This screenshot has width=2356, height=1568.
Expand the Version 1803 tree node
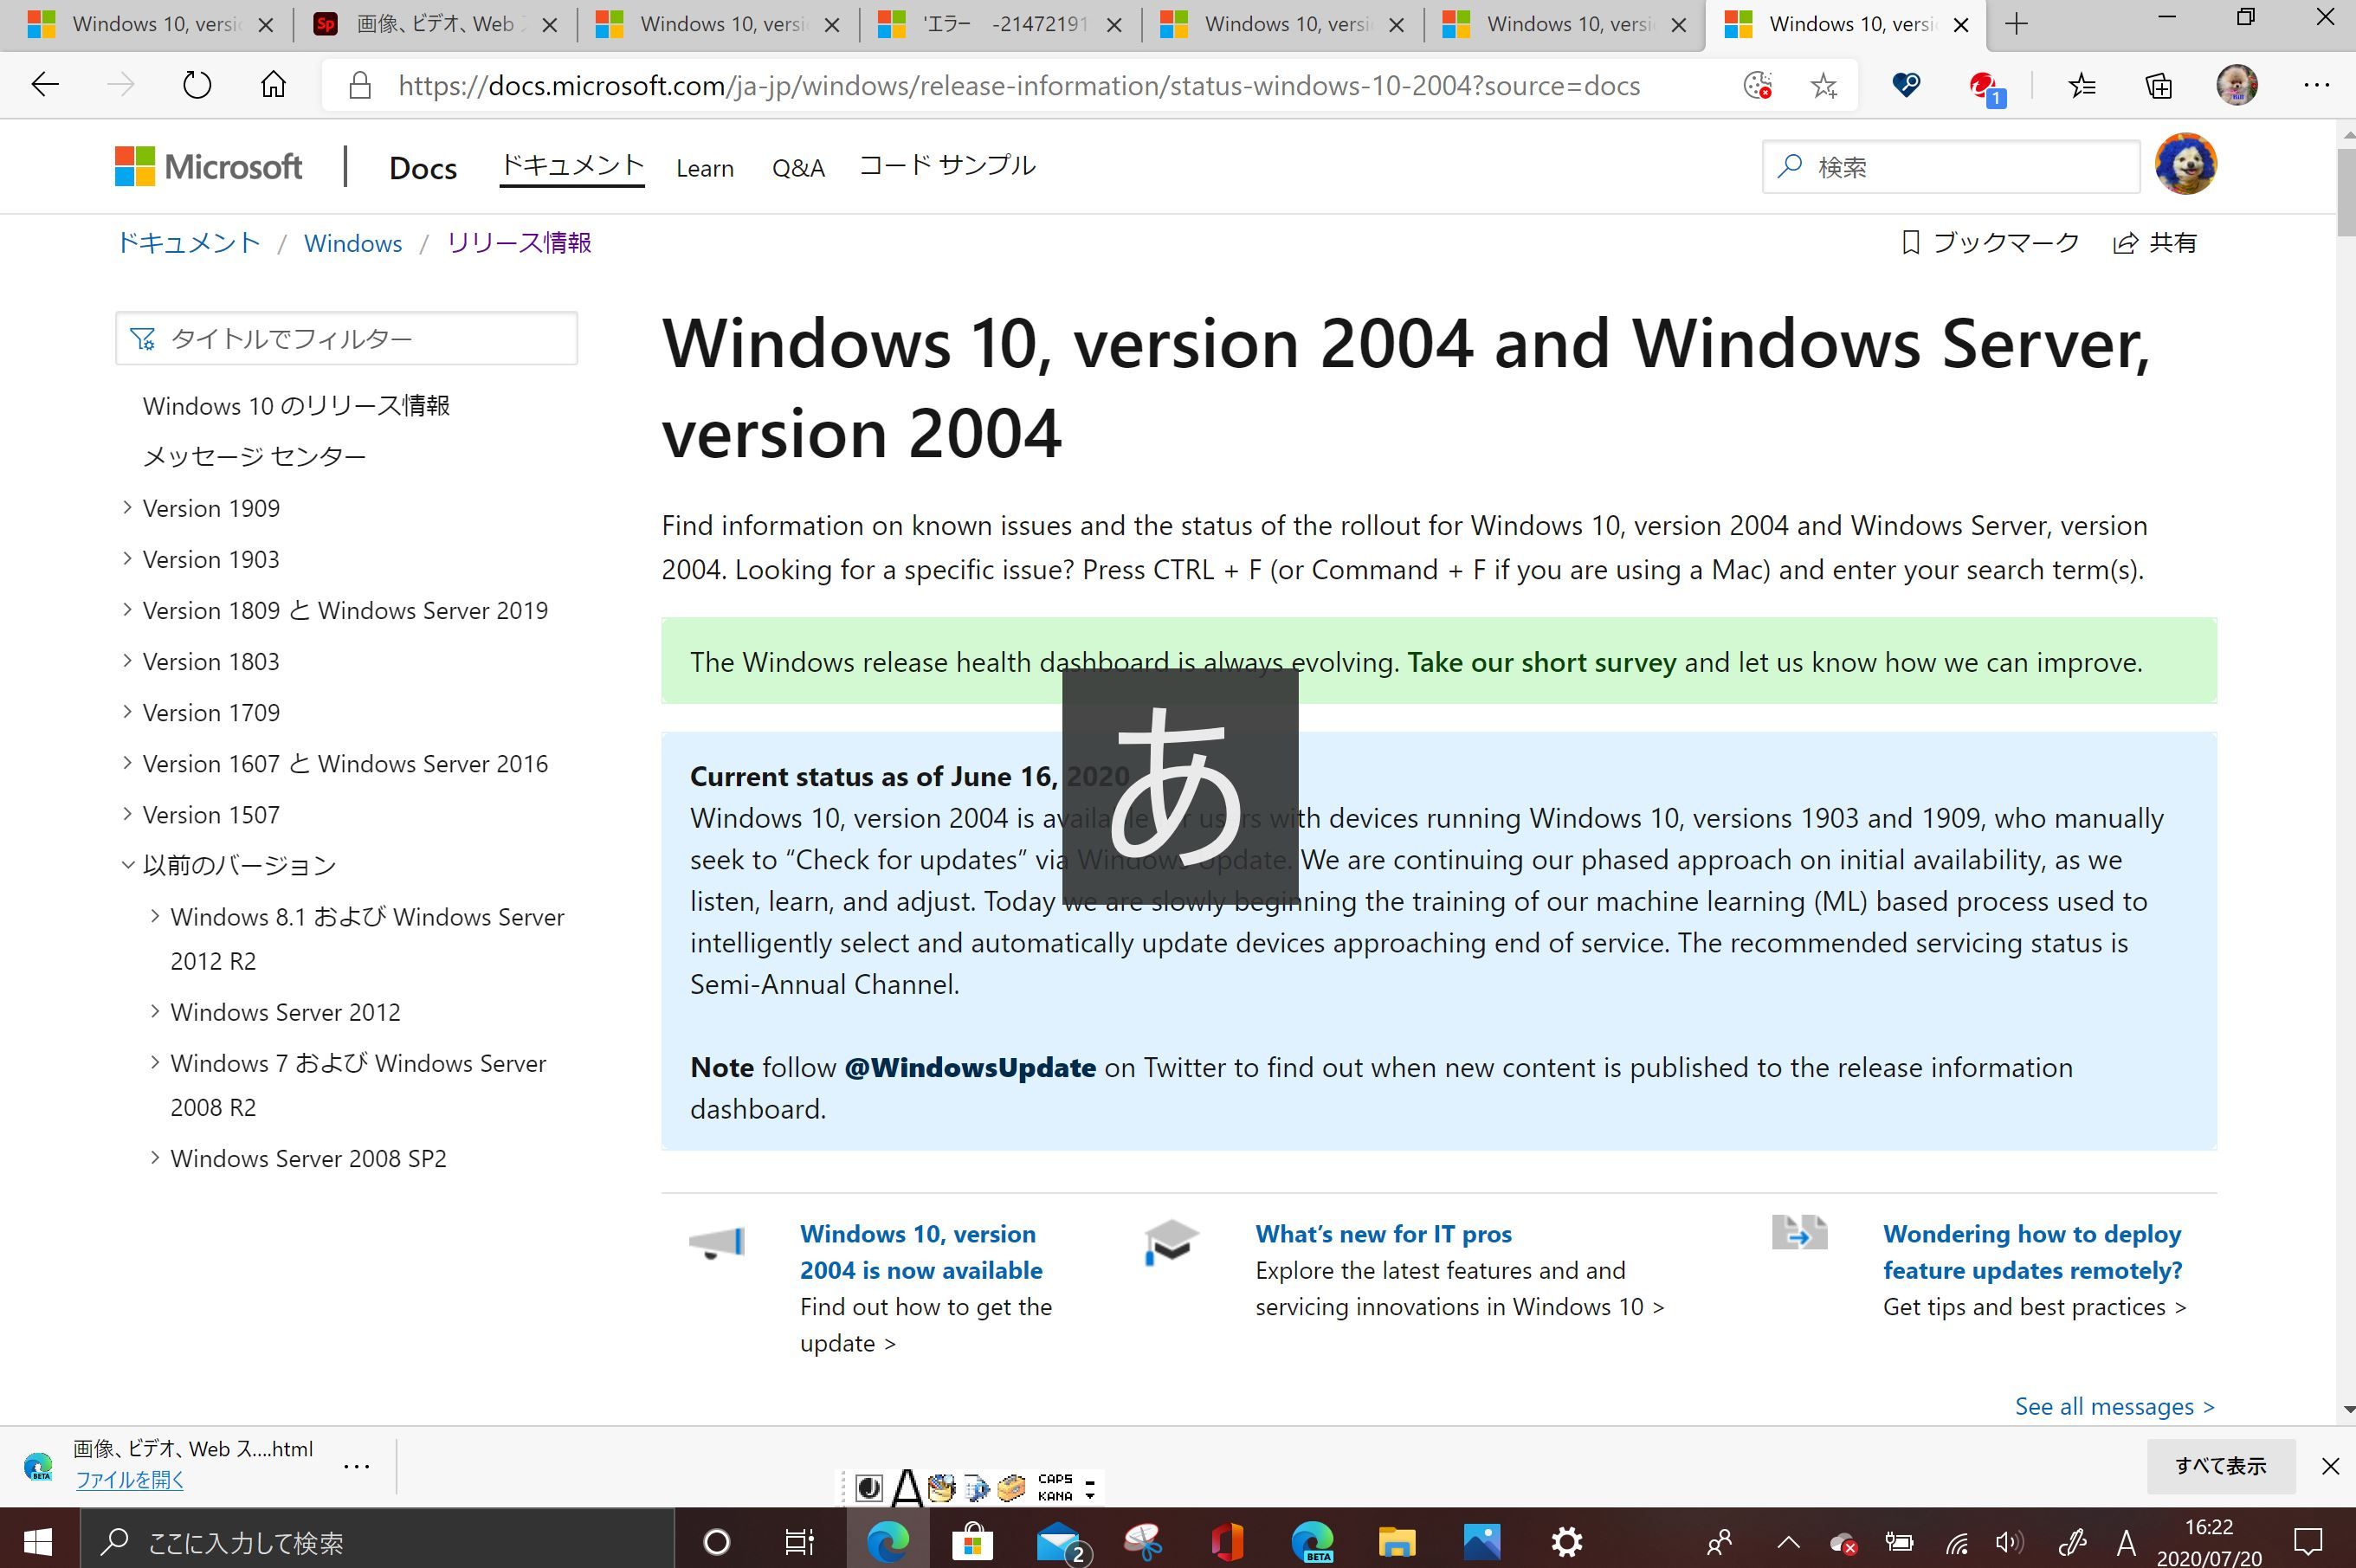click(x=127, y=660)
